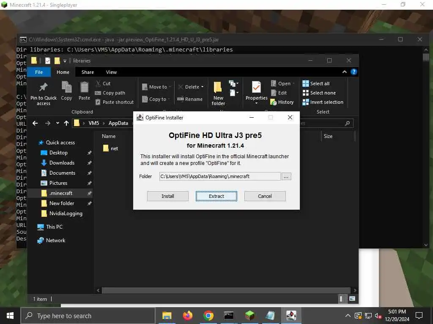
Task: Click the Install button in OptiFine
Action: coord(167,196)
